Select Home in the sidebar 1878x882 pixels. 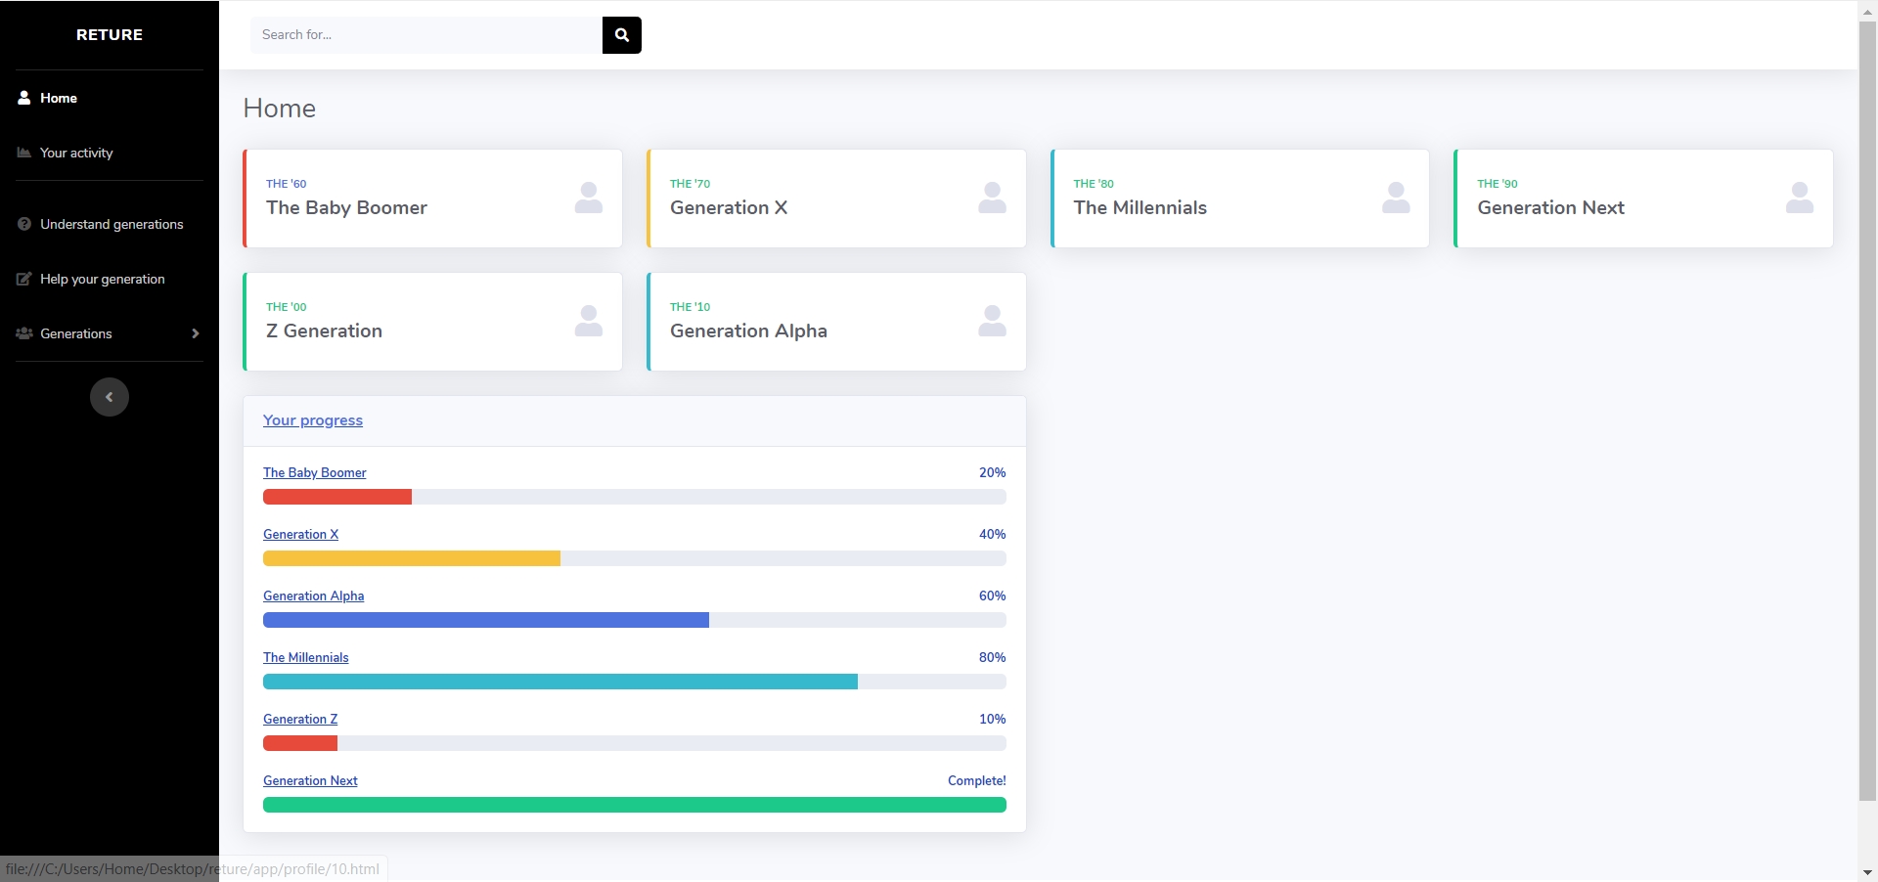[58, 98]
